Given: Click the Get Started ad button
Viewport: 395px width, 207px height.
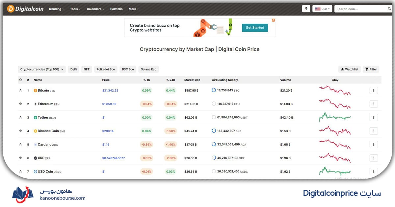Looking at the screenshot, I should [255, 28].
